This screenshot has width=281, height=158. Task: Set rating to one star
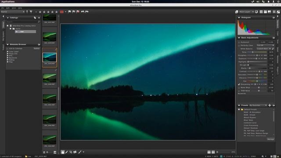(40, 12)
